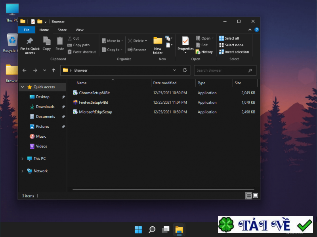Click Invert selection in Select group
Screen dimensions: 317x237
pyautogui.click(x=234, y=52)
